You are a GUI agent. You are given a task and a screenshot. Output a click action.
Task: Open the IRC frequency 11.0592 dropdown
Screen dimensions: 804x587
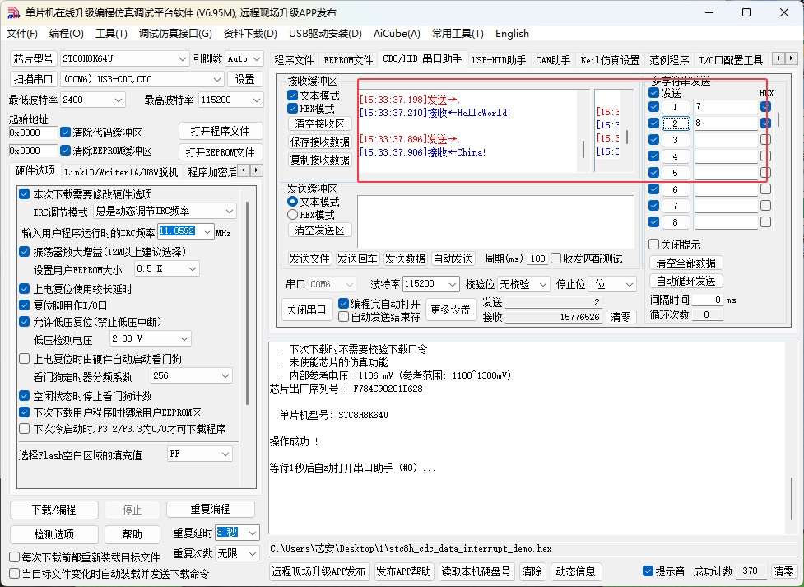coord(207,232)
